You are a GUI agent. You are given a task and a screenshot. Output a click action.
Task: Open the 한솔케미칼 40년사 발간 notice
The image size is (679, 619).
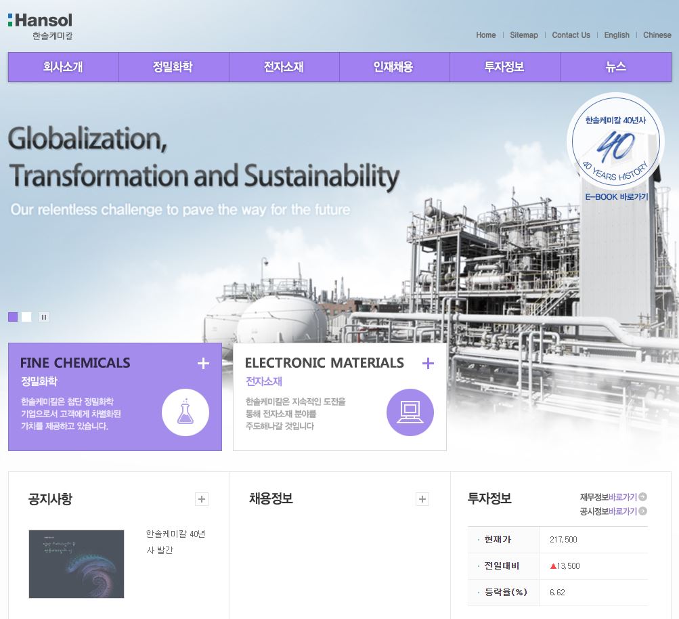175,542
